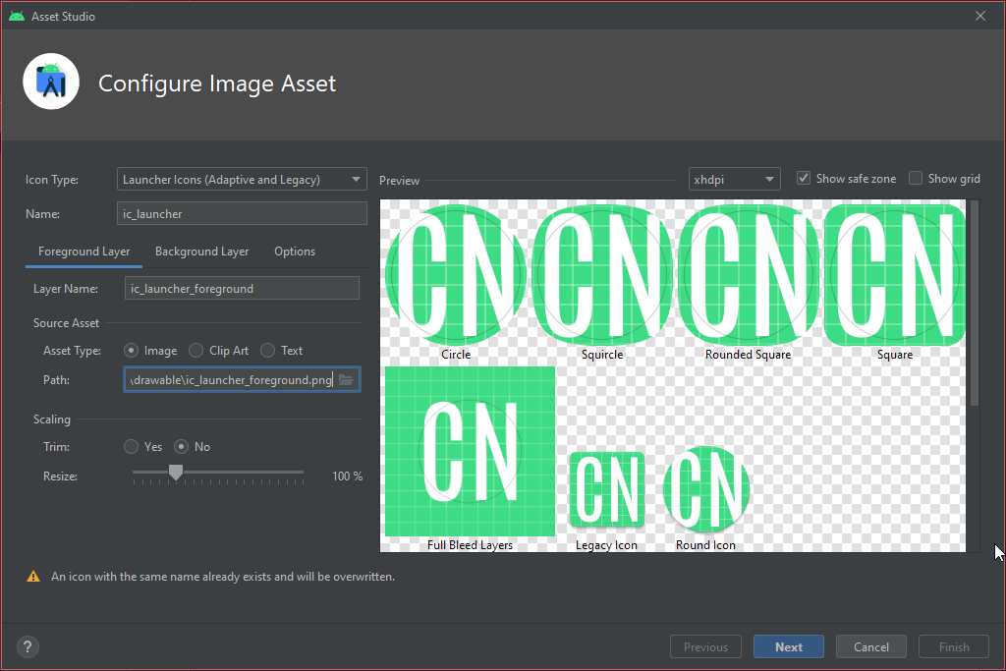Click the Legacy Icon preview

click(x=606, y=489)
